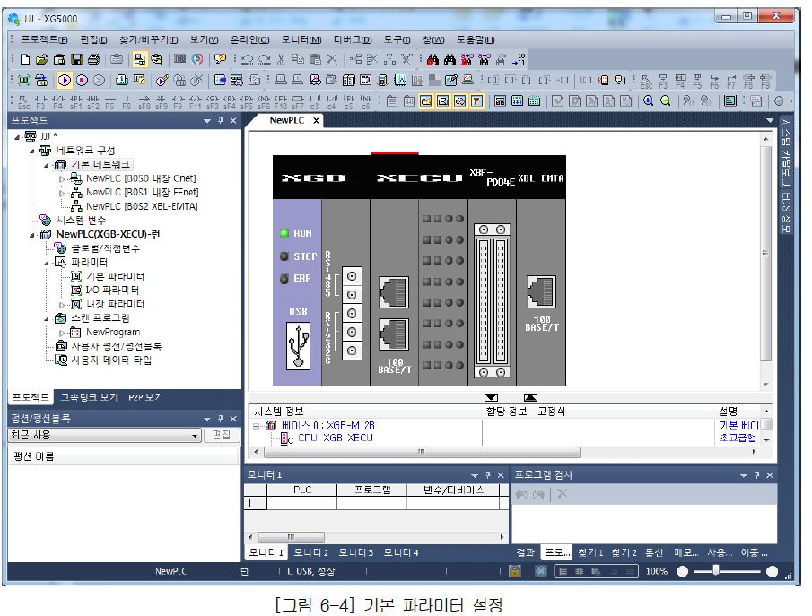Switch PLC to Run mode

pos(65,80)
